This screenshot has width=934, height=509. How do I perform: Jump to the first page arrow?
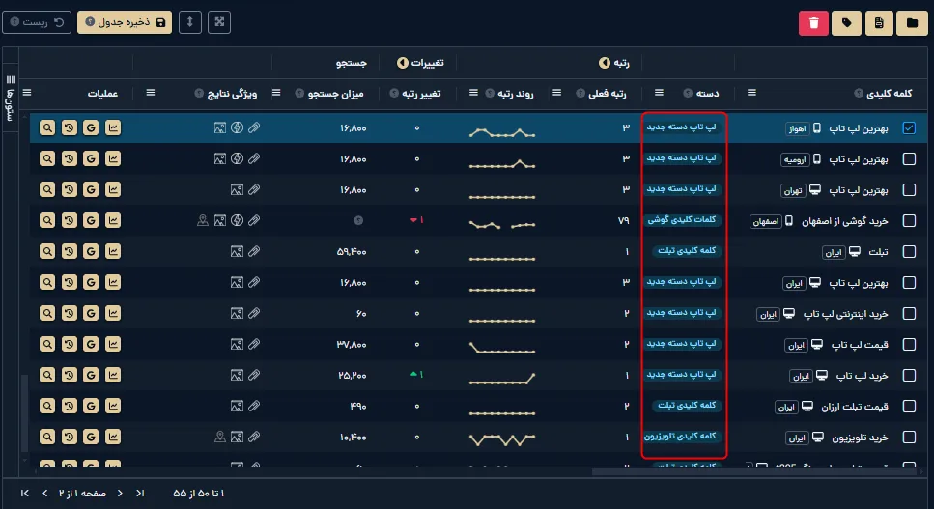[x=24, y=493]
